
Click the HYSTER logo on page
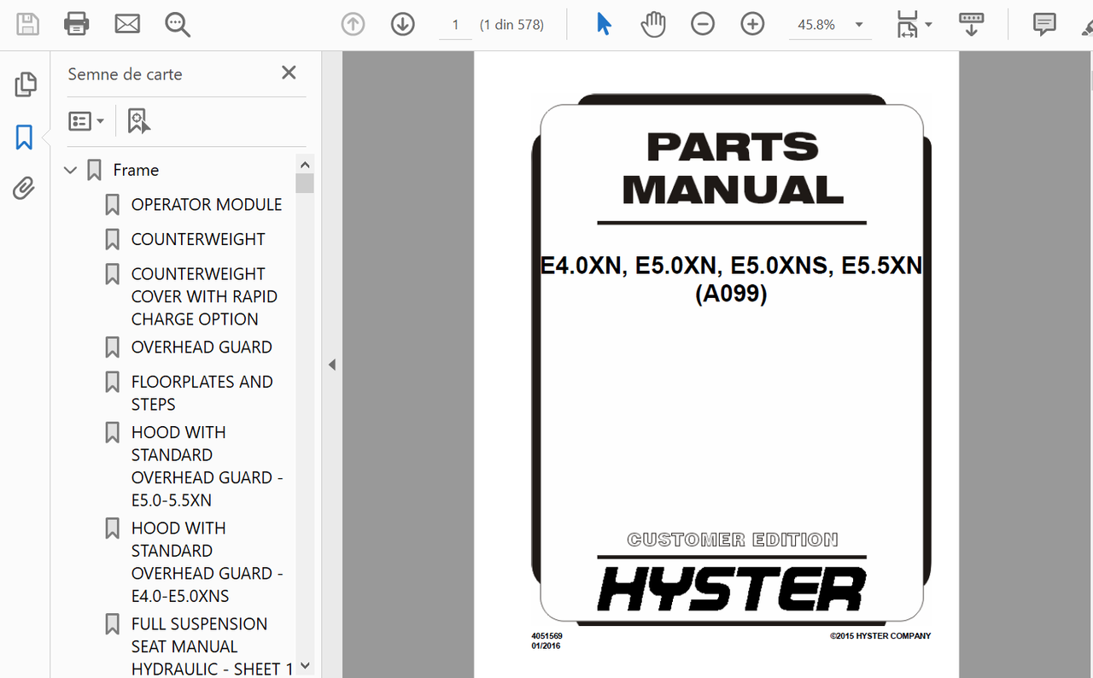point(732,589)
